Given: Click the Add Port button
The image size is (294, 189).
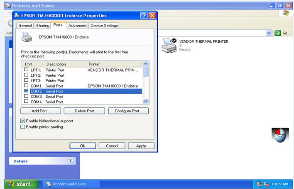Looking at the screenshot, I should tap(41, 111).
